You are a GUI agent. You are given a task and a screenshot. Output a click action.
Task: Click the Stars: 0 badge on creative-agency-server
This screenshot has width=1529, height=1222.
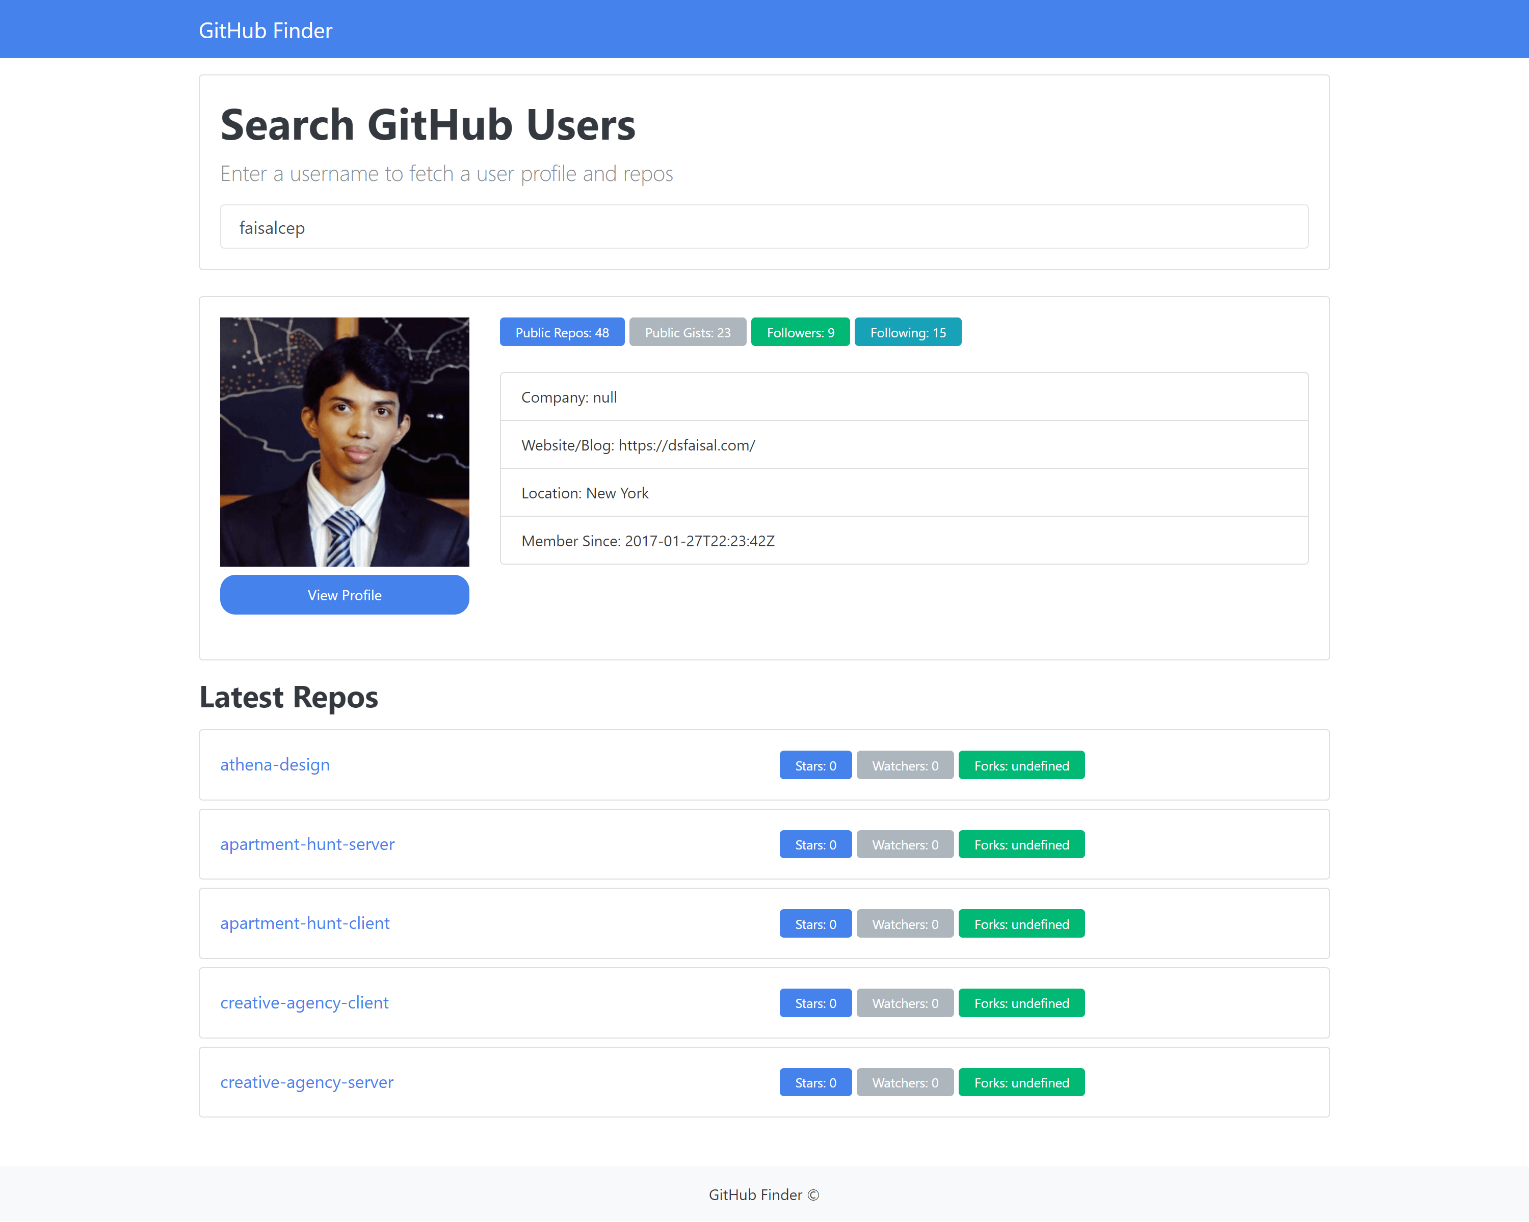coord(814,1081)
